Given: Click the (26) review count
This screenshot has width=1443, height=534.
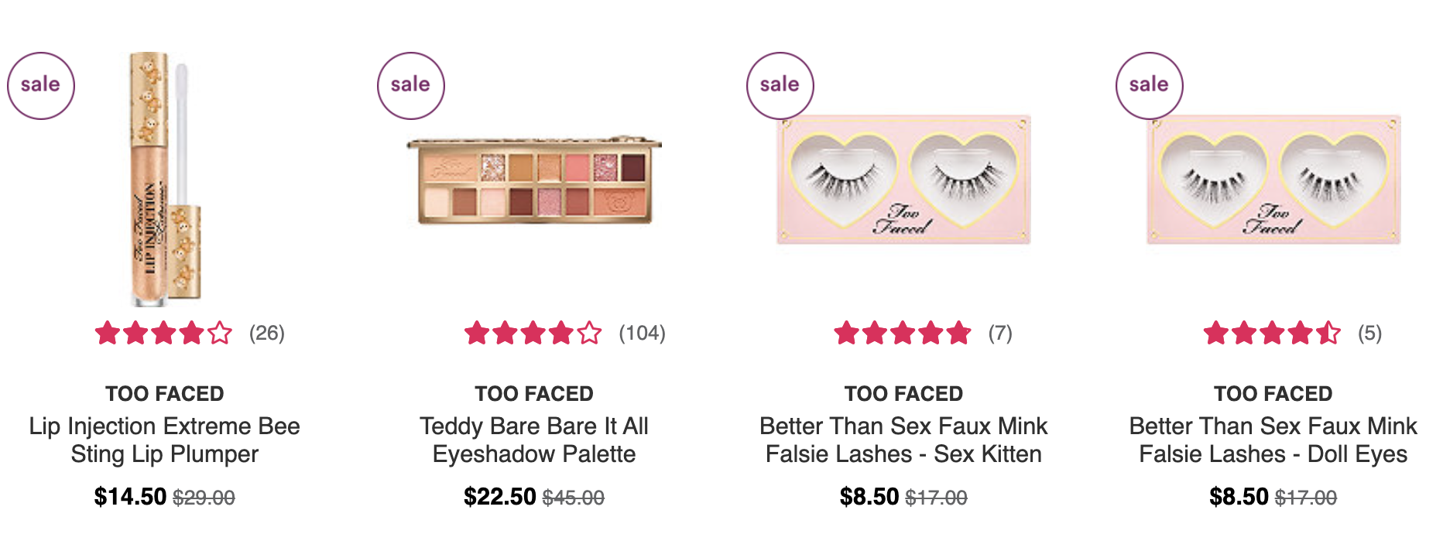Looking at the screenshot, I should click(267, 334).
